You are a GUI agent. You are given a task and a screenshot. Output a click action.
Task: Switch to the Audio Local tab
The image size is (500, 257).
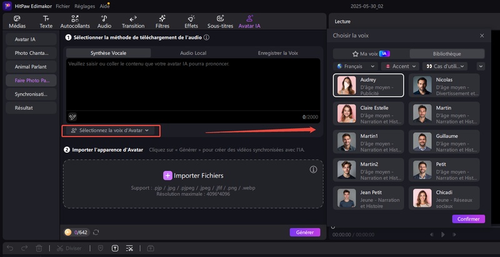tap(193, 54)
